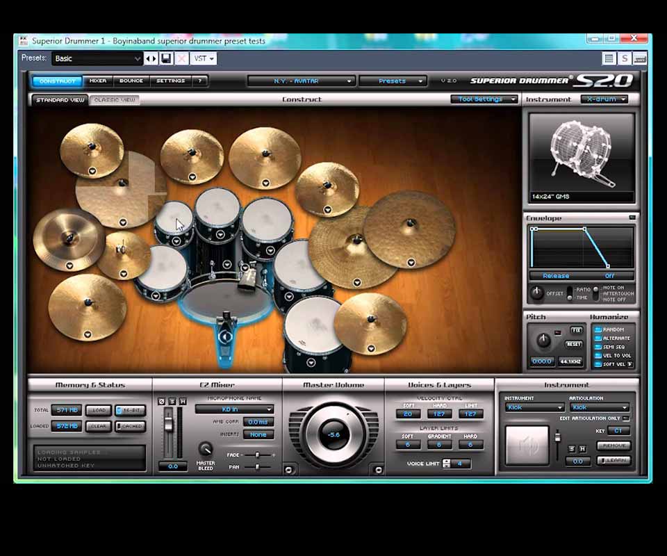Click the right screw icon under Master Volume
This screenshot has width=667, height=556.
(x=378, y=470)
